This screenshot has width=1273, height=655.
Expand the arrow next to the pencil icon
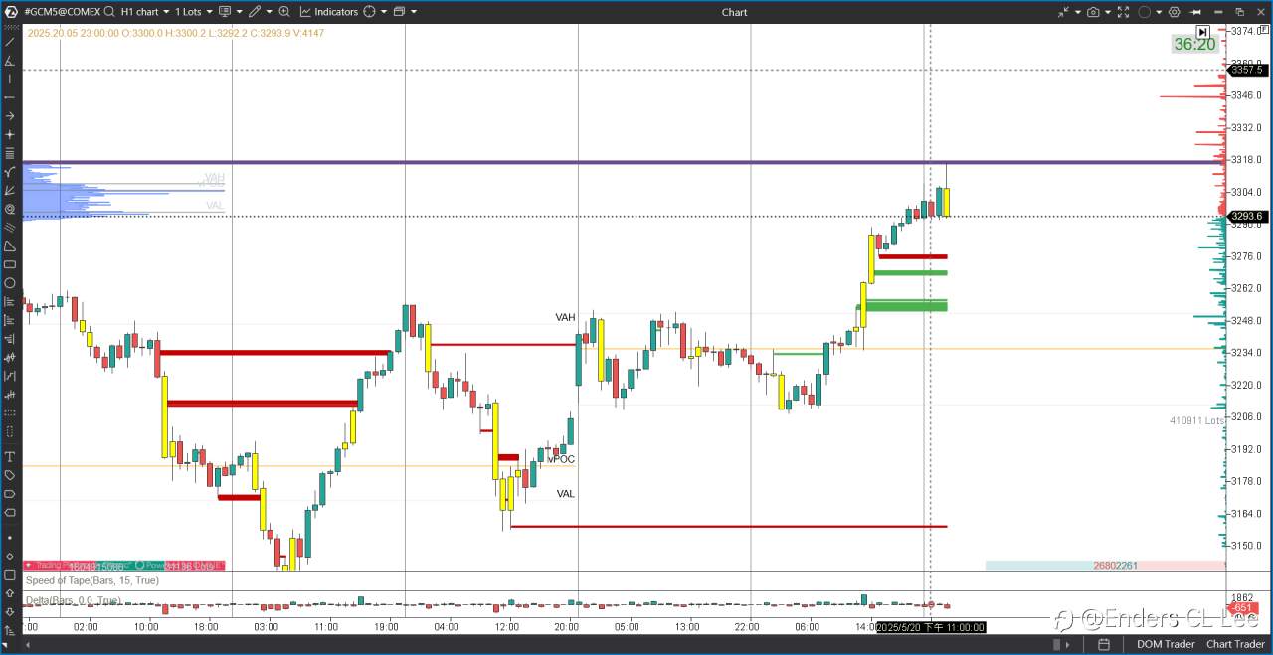tap(271, 12)
